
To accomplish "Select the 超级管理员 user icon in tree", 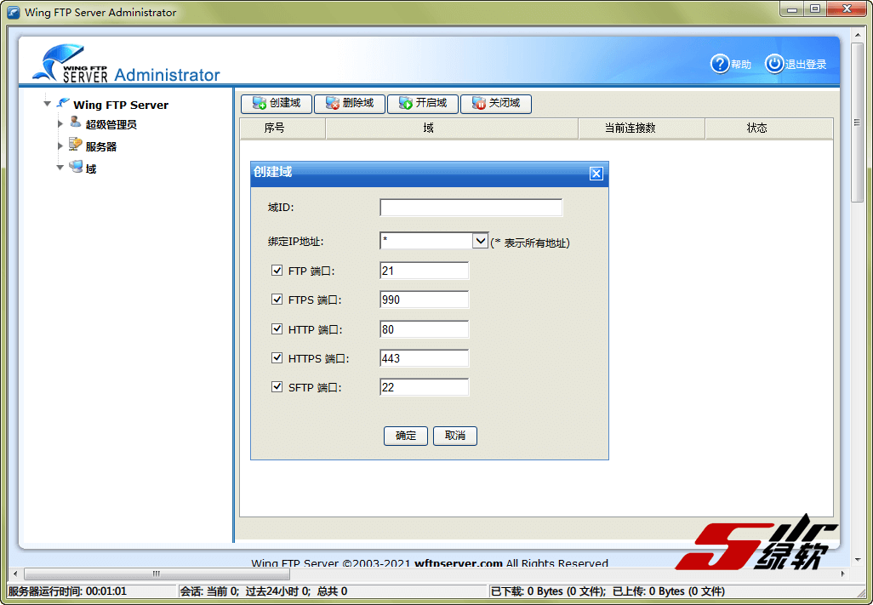I will coord(76,123).
